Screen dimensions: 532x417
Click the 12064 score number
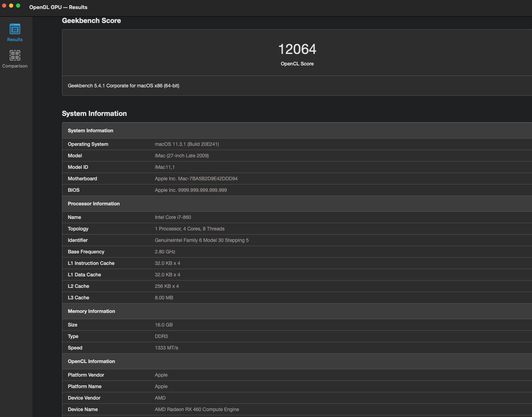pos(297,49)
